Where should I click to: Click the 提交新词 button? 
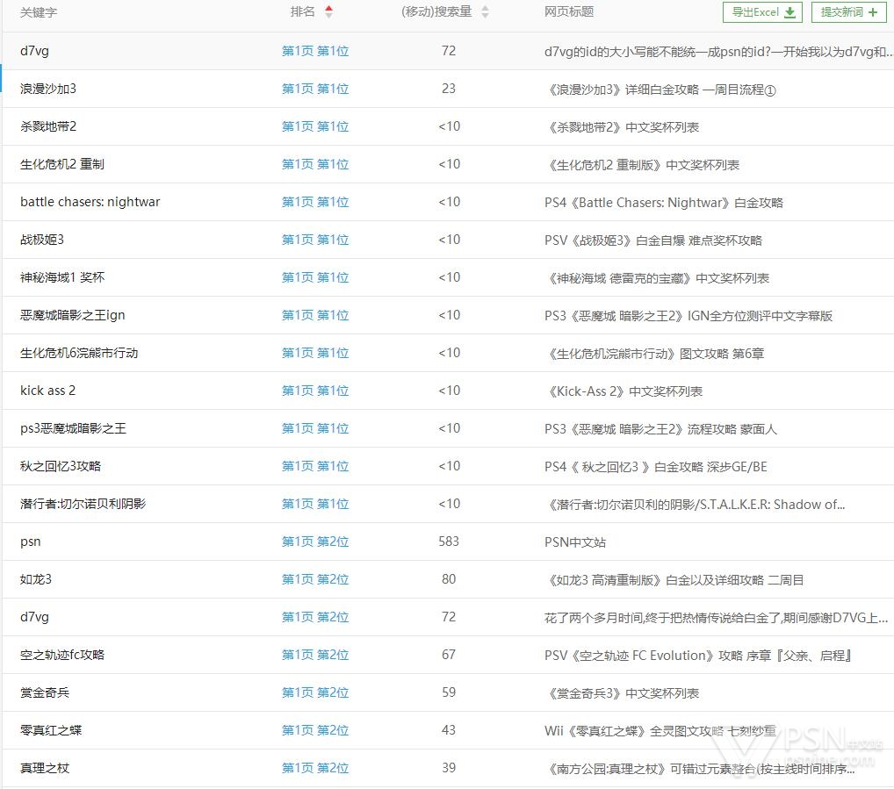point(848,12)
